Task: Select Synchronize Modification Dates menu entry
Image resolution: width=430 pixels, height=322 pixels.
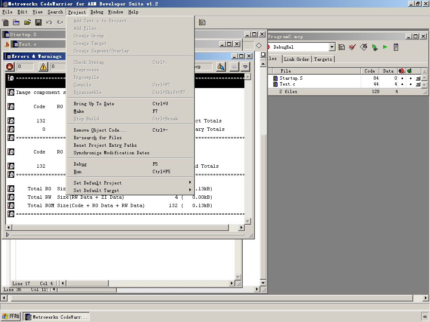Action: coord(130,153)
